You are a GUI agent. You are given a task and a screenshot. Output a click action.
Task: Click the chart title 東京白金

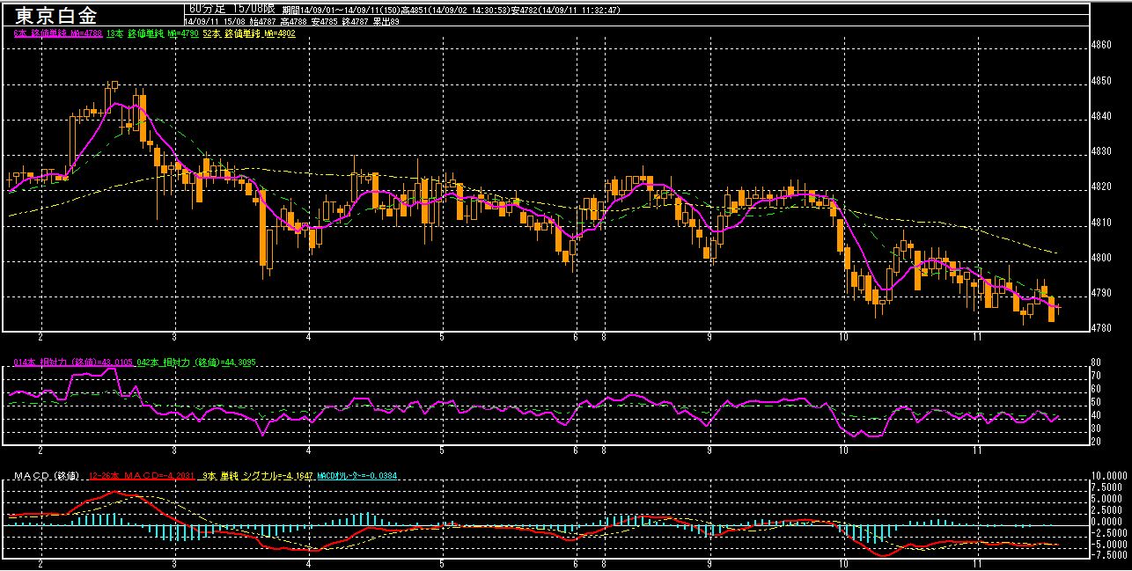56,16
